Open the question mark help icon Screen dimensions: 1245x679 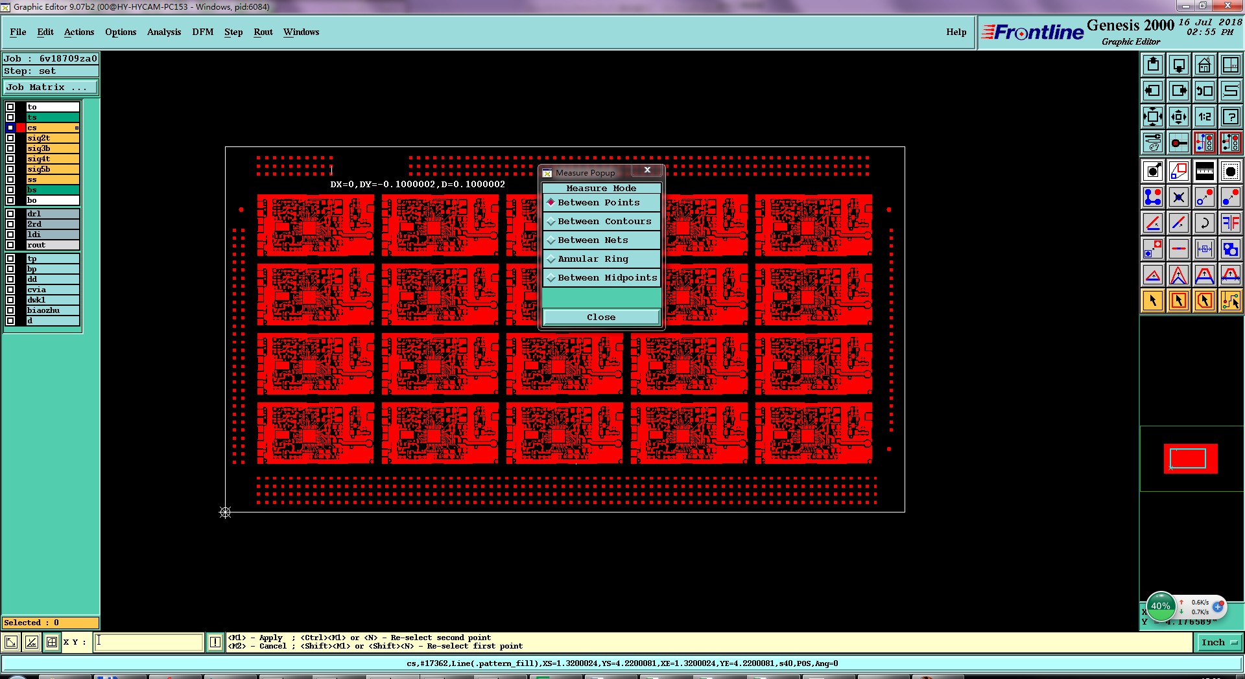point(1230,117)
